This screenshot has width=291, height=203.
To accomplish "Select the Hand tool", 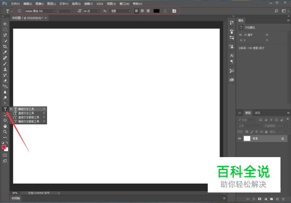I will coord(5,126).
